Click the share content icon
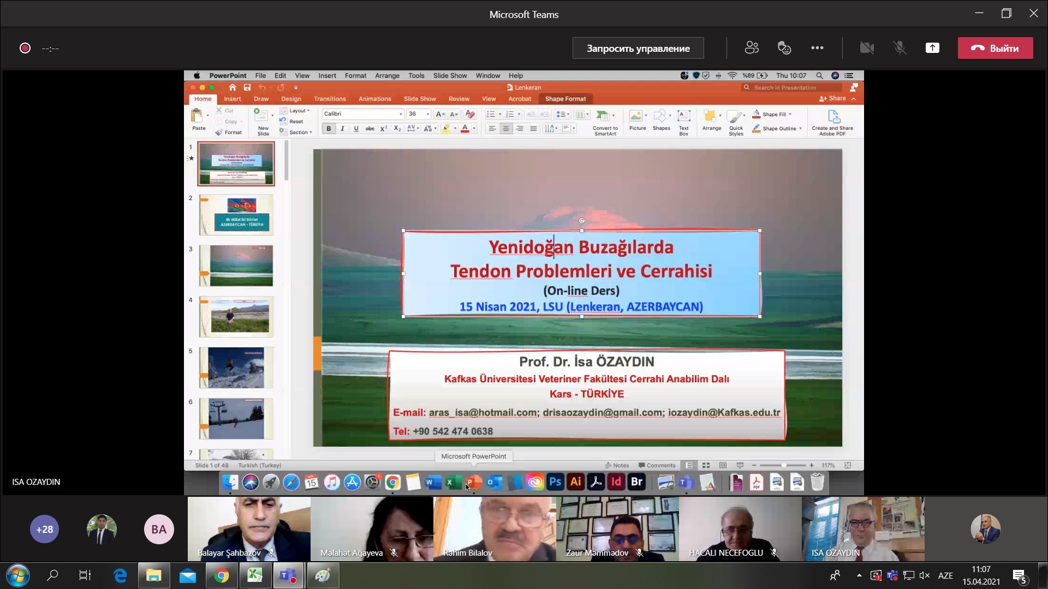 pyautogui.click(x=932, y=48)
